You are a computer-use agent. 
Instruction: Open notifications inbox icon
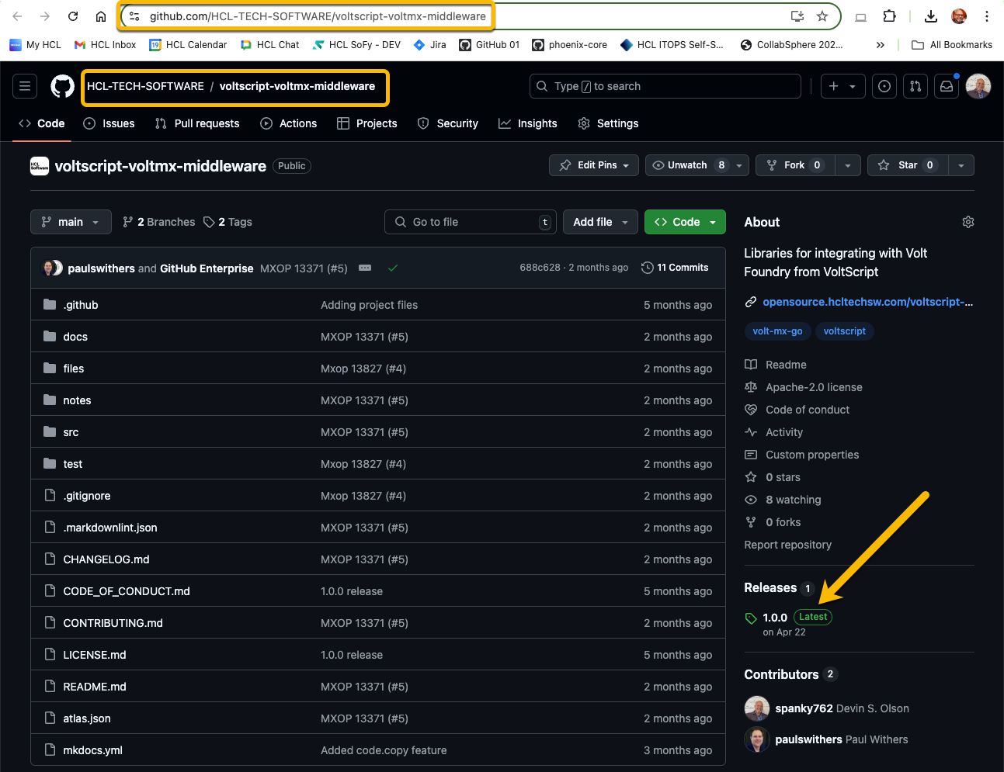pos(947,86)
